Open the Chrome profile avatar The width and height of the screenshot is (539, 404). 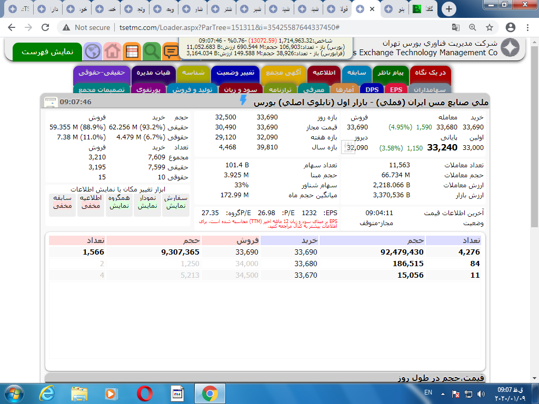pyautogui.click(x=511, y=27)
